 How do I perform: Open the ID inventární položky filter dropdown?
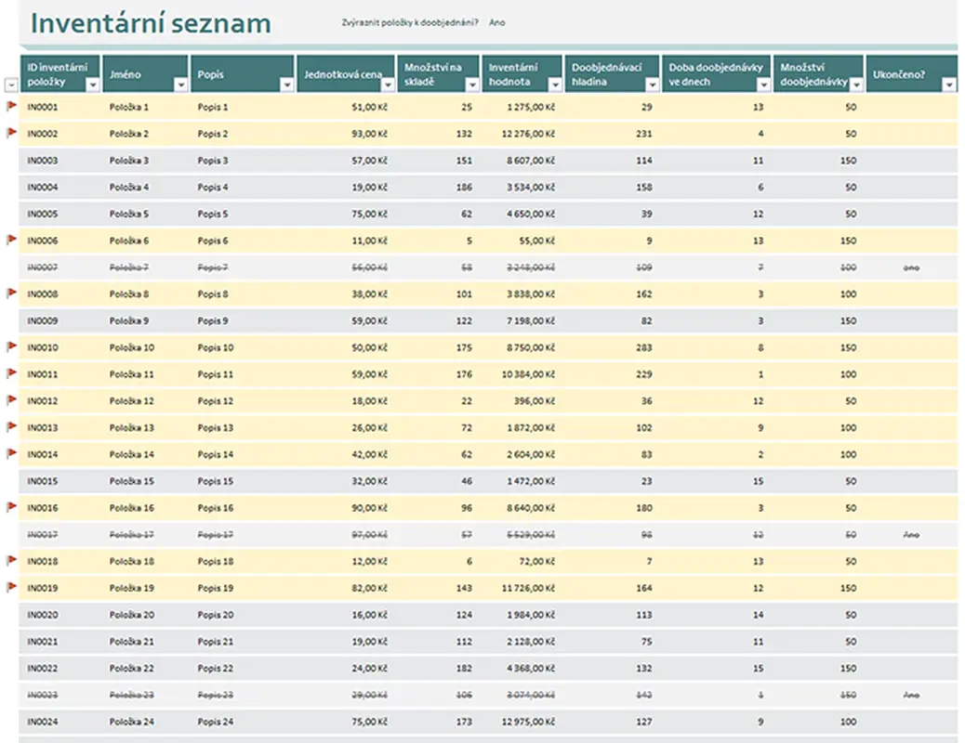click(92, 85)
